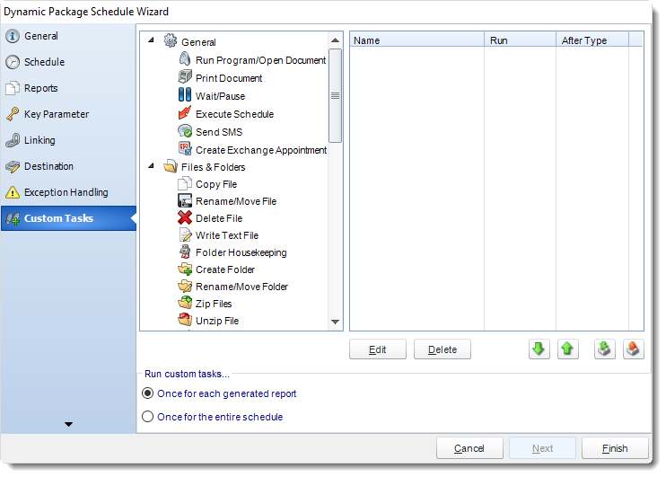Click the General info icon in sidebar
Image resolution: width=666 pixels, height=477 pixels.
pyautogui.click(x=13, y=36)
